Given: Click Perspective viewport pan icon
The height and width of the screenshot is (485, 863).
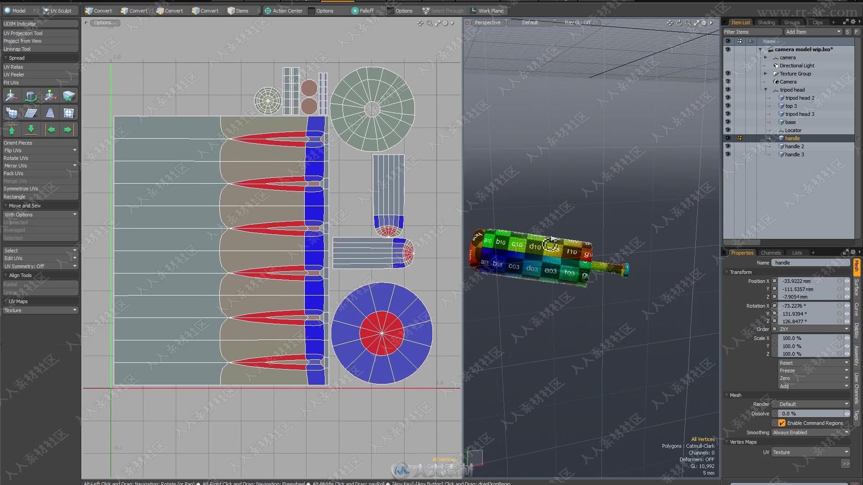Looking at the screenshot, I should [670, 23].
